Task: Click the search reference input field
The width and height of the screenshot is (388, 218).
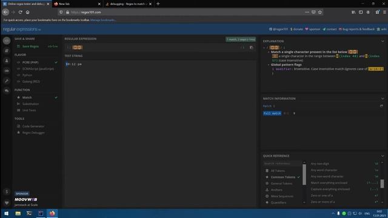Action: pos(283,163)
